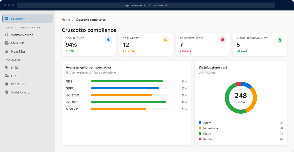Open the Scadenze 30gg card
This screenshot has width=294, height=152.
pyautogui.click(x=203, y=44)
